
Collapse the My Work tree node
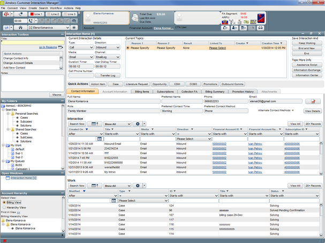point(3,145)
